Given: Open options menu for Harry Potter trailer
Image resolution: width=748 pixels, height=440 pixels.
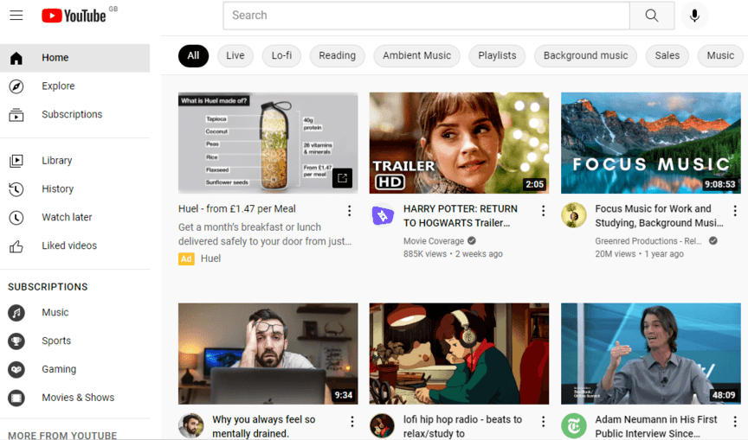Looking at the screenshot, I should tap(543, 211).
